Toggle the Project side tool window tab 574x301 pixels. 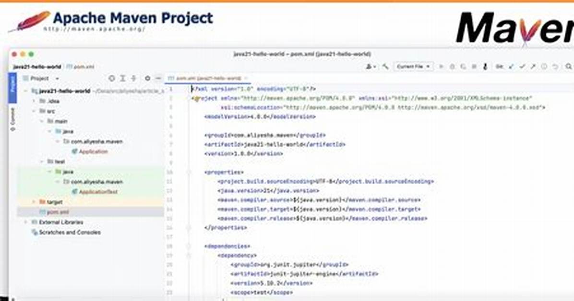pos(13,88)
